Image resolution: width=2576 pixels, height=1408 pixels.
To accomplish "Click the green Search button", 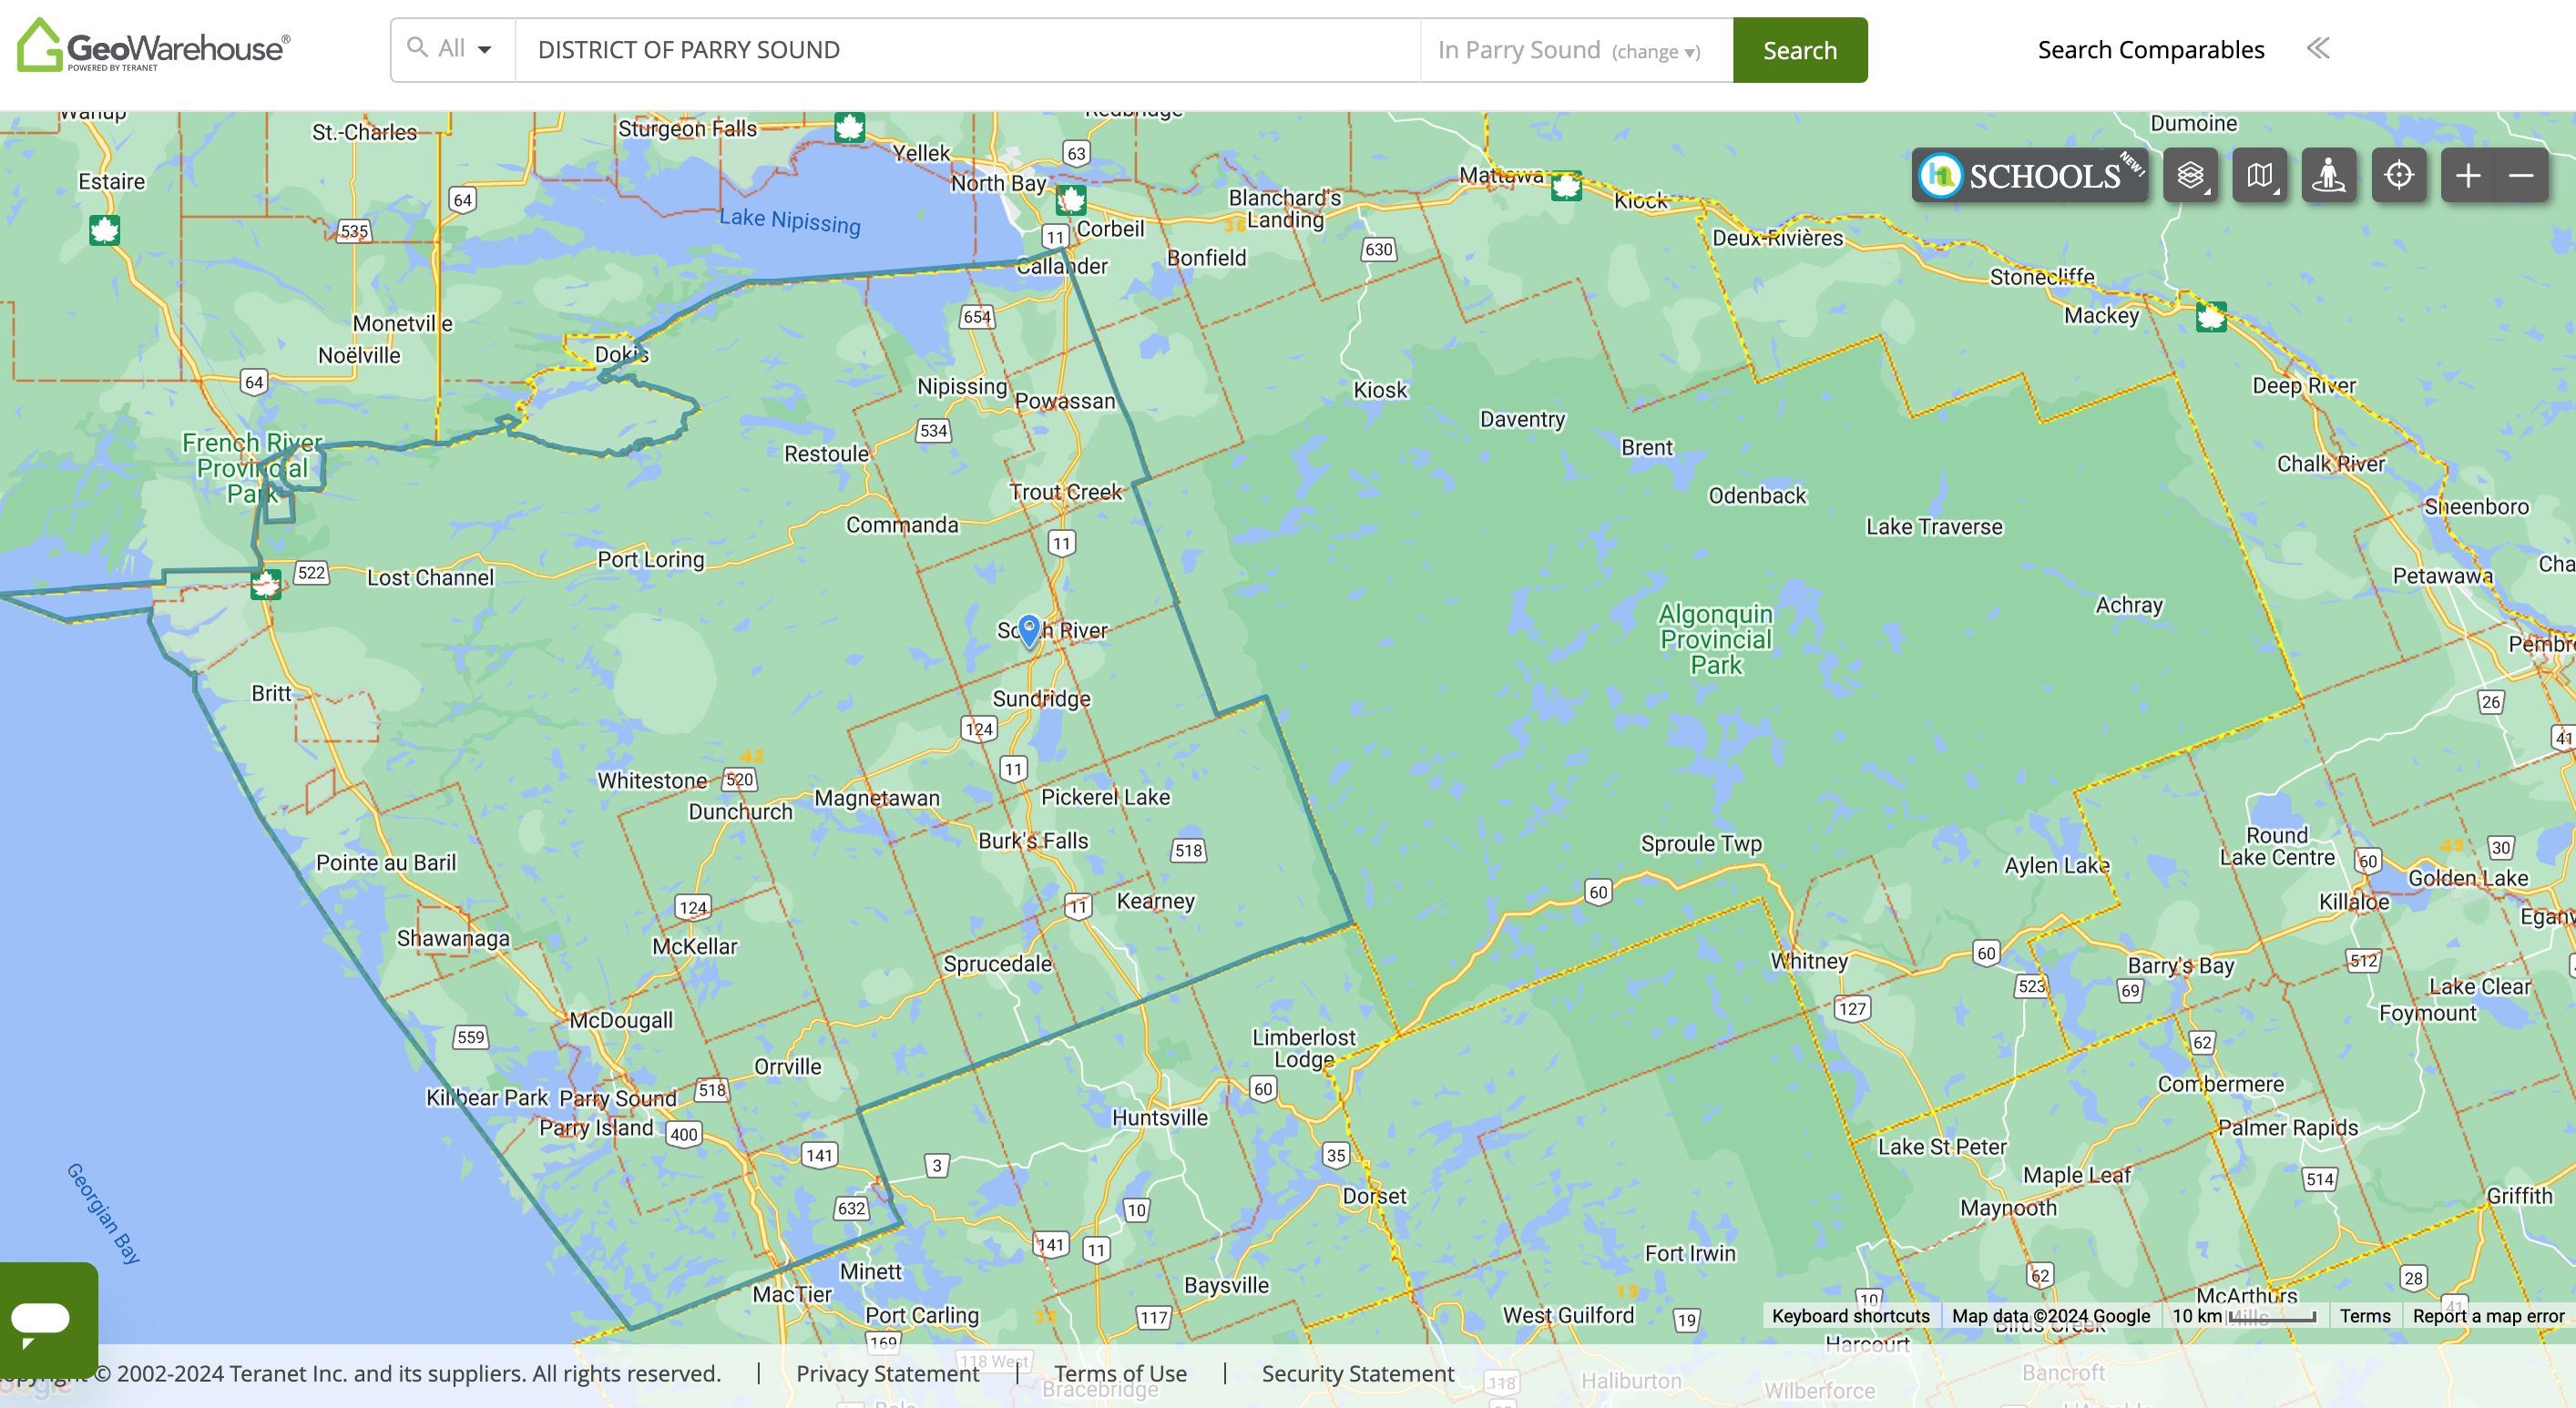I will [1800, 50].
